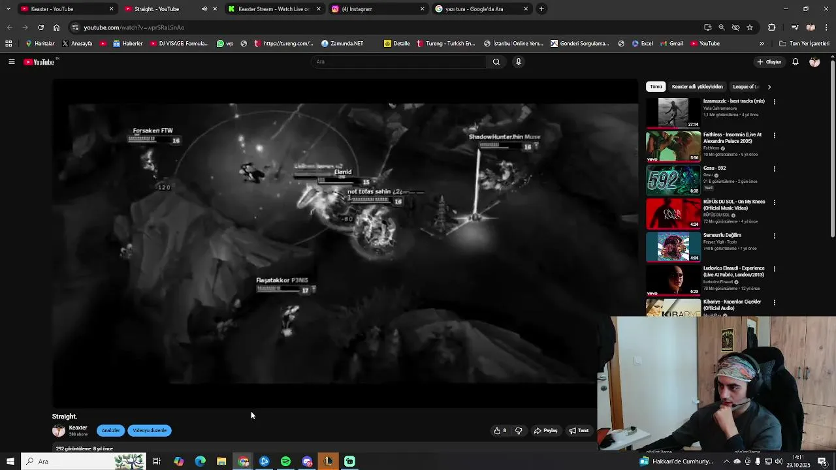Screen dimensions: 836x470
Task: Open new browser tab with plus
Action: [x=541, y=9]
